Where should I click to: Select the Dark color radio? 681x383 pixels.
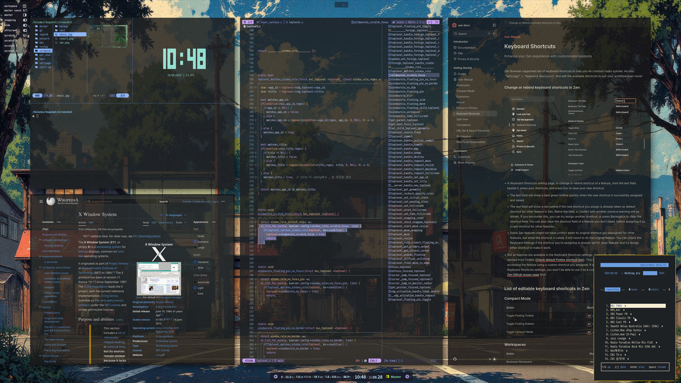tap(195, 294)
